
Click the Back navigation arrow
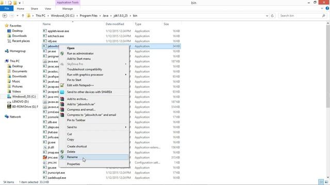[x=5, y=16]
